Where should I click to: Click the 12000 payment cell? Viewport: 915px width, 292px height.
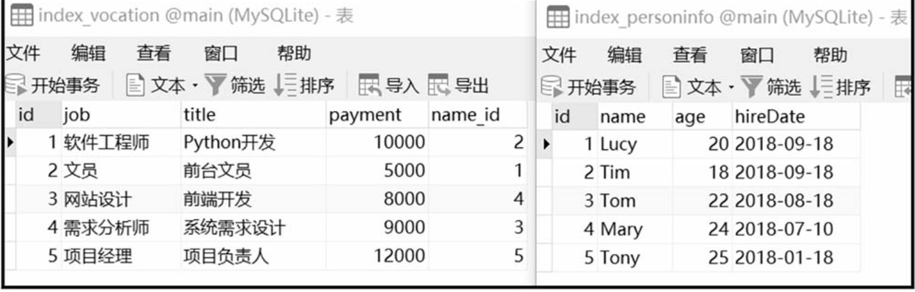coord(399,256)
